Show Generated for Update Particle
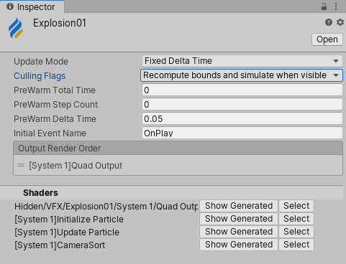 click(x=239, y=232)
